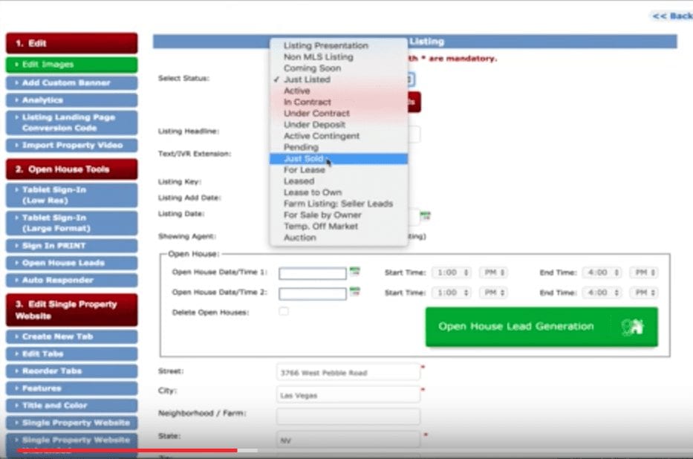Choose 'Farm Listing: Seller Leads' option
Image resolution: width=693 pixels, height=459 pixels.
[338, 204]
